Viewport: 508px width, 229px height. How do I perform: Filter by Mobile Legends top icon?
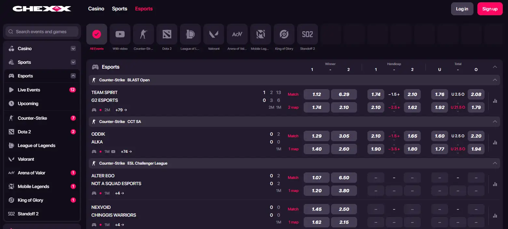coord(261,34)
